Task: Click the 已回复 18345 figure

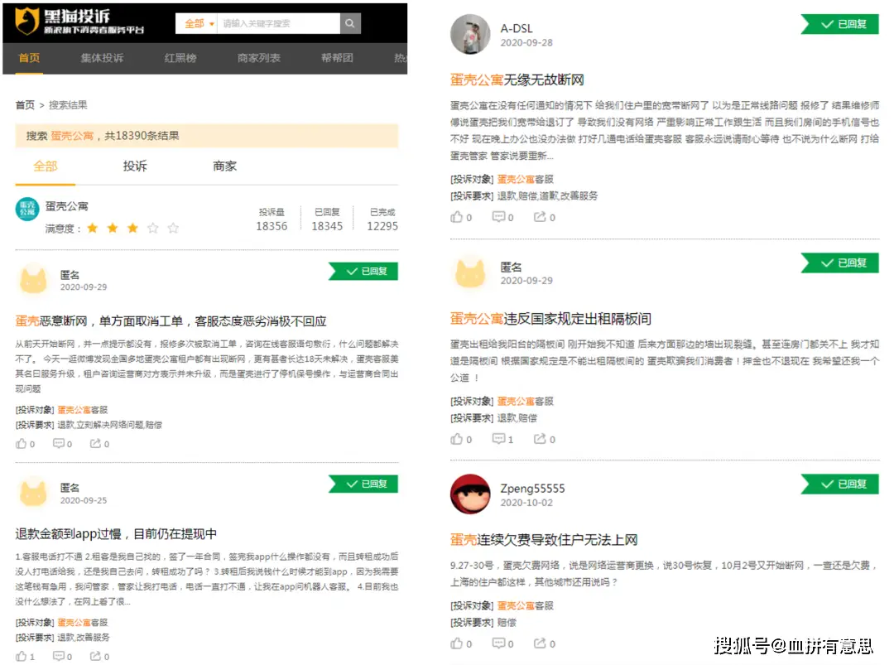Action: point(327,226)
